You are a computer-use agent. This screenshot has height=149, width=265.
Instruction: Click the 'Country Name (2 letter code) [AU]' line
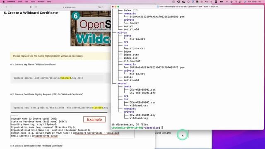(34, 119)
